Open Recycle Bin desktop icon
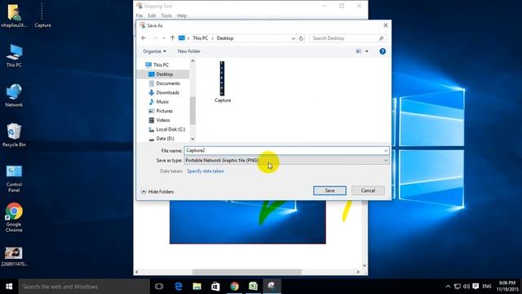 (x=14, y=136)
